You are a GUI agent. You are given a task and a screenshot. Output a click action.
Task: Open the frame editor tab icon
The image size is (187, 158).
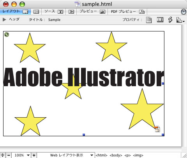tap(36, 12)
